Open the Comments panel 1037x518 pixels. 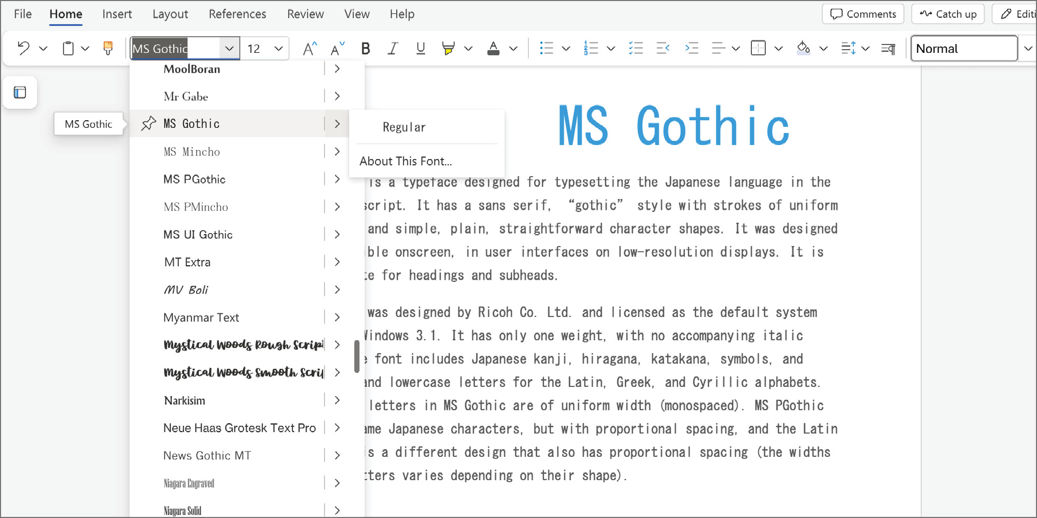tap(862, 14)
